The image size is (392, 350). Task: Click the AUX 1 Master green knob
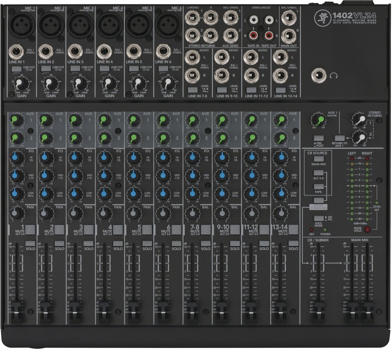[318, 121]
